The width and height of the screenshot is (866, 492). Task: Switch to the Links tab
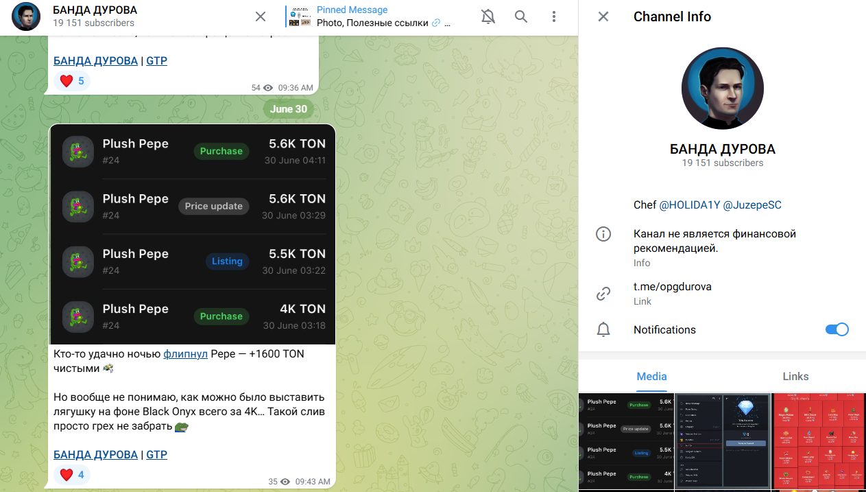(795, 377)
